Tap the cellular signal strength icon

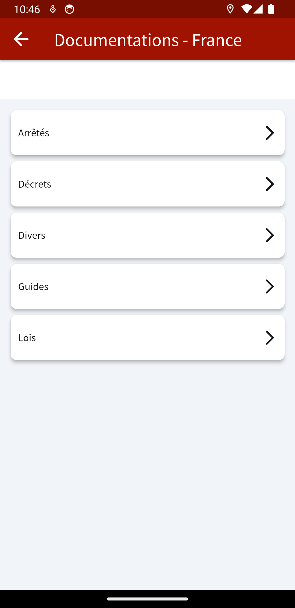coord(258,9)
